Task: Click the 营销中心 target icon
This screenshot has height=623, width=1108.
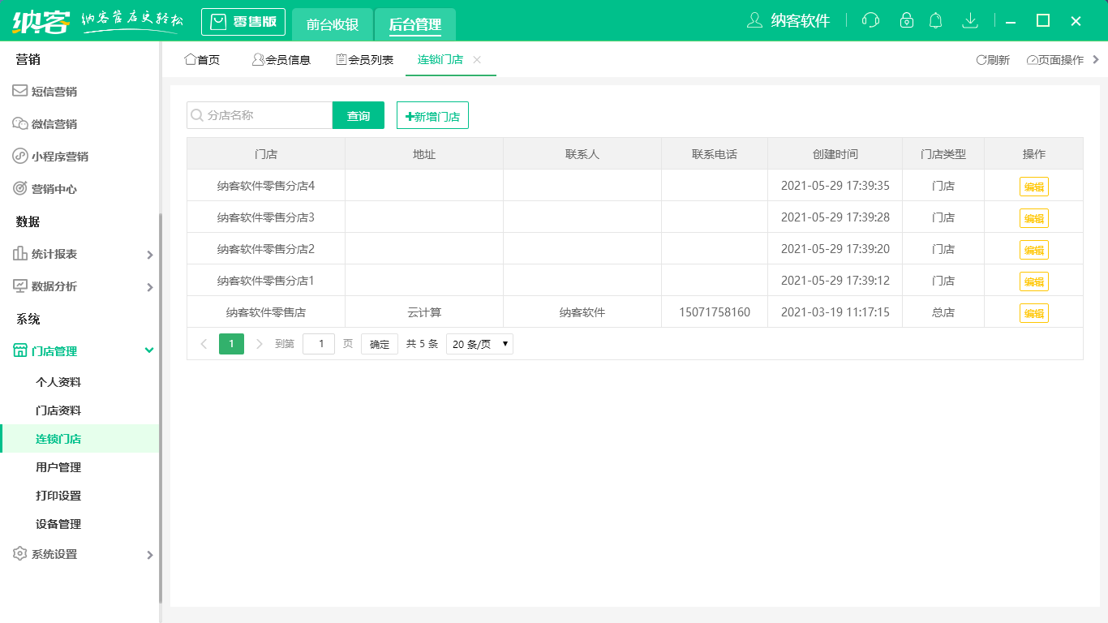Action: 19,188
